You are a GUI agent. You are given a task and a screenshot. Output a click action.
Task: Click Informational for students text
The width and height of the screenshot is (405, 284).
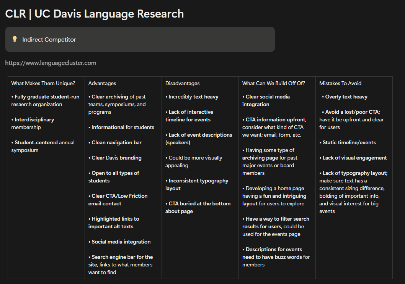[121, 127]
